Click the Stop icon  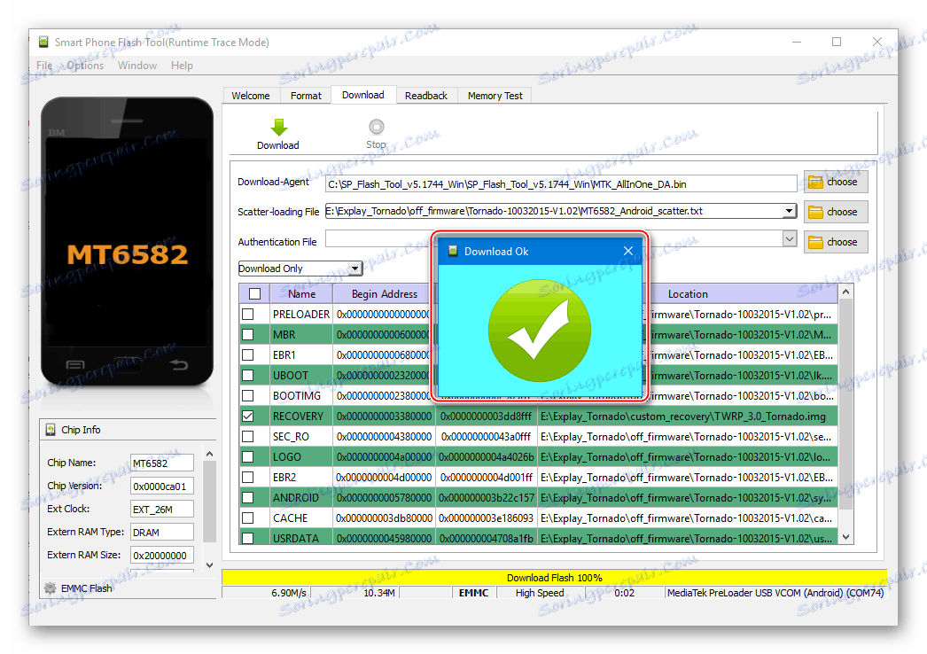[x=376, y=127]
